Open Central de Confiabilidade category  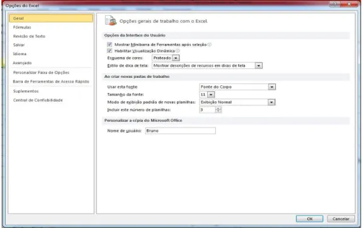(51, 100)
